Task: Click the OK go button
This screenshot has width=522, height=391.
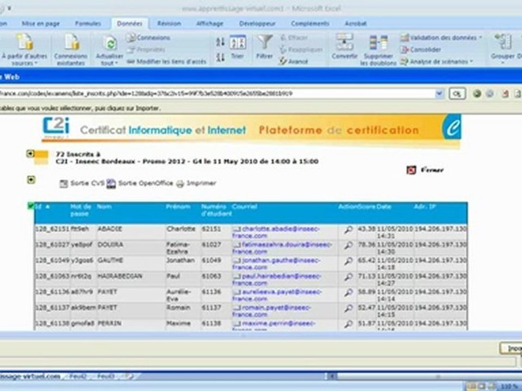Action: [x=457, y=94]
